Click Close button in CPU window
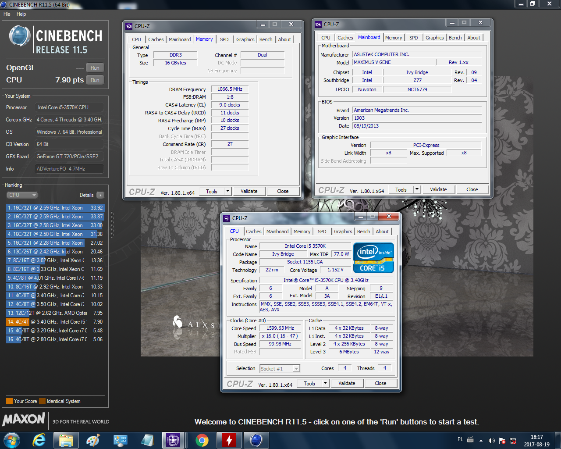This screenshot has height=449, width=561. [380, 383]
